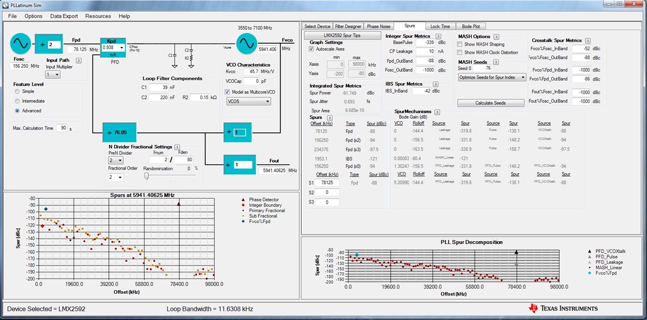
Task: Click MASH_Linear legend entry in decomposition plot
Action: [x=605, y=268]
